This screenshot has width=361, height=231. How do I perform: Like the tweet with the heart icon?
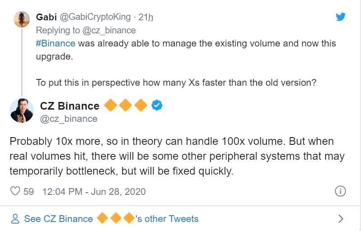[x=16, y=191]
